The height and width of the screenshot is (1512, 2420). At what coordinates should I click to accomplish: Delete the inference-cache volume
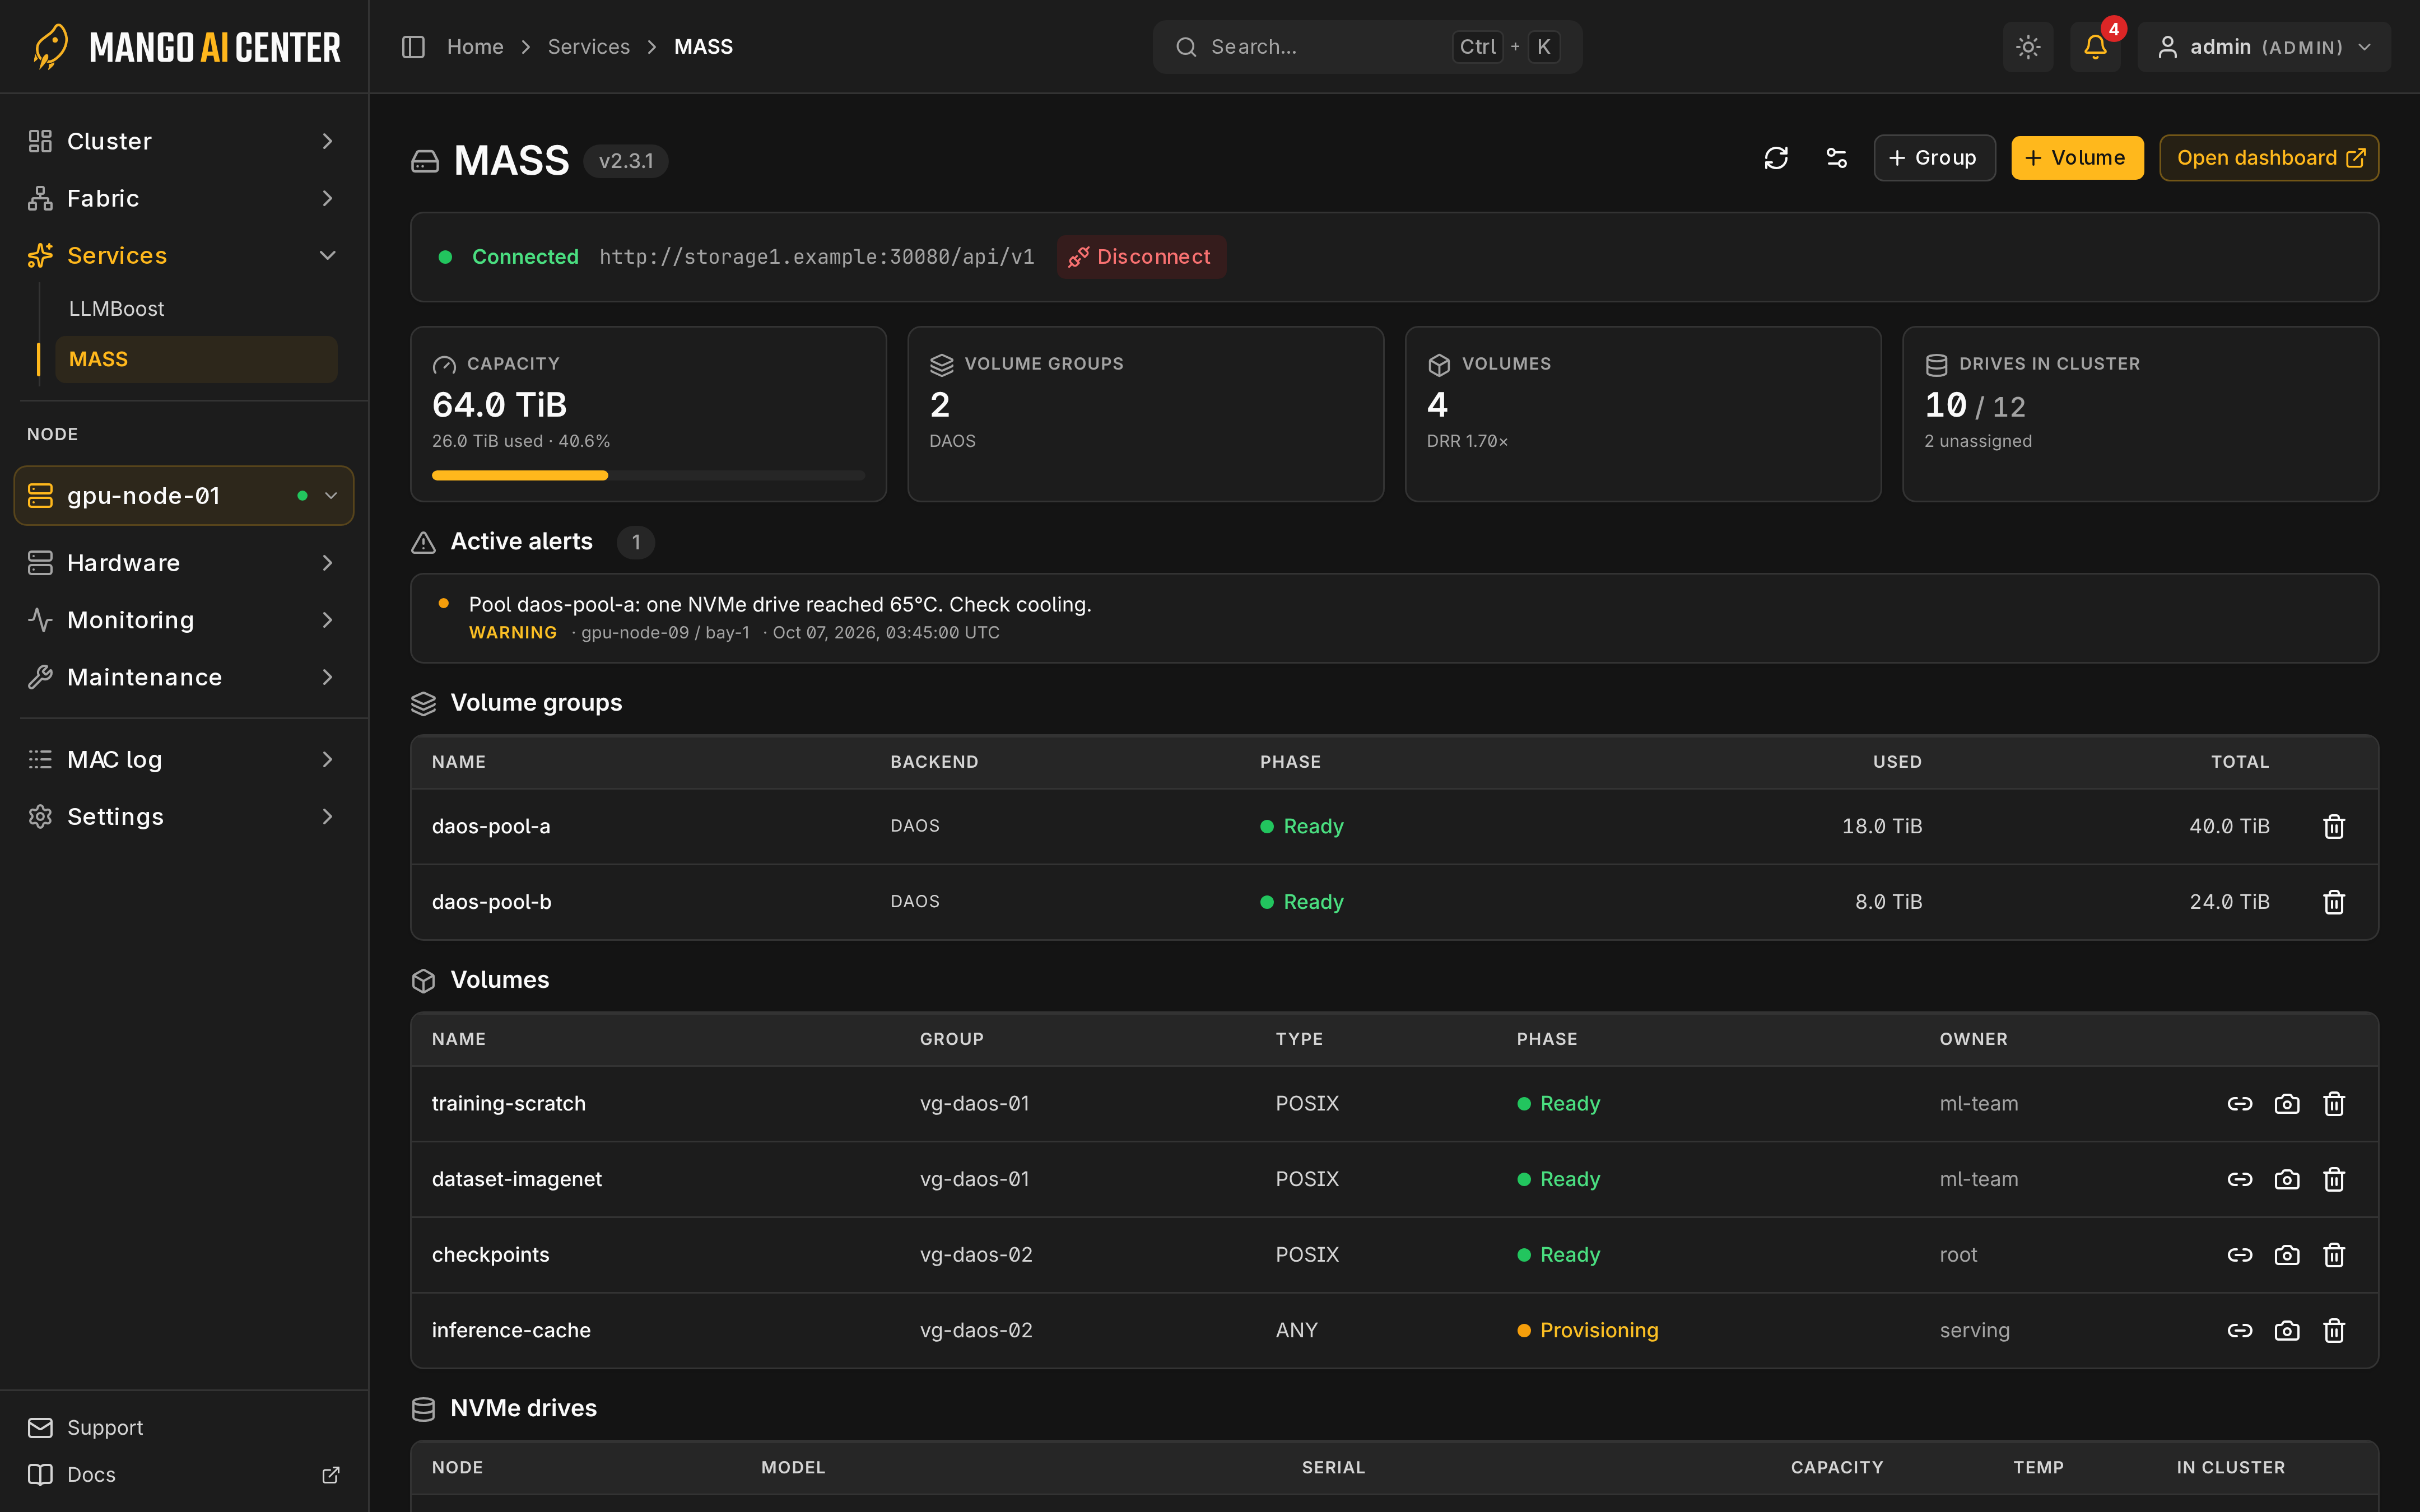2334,1330
